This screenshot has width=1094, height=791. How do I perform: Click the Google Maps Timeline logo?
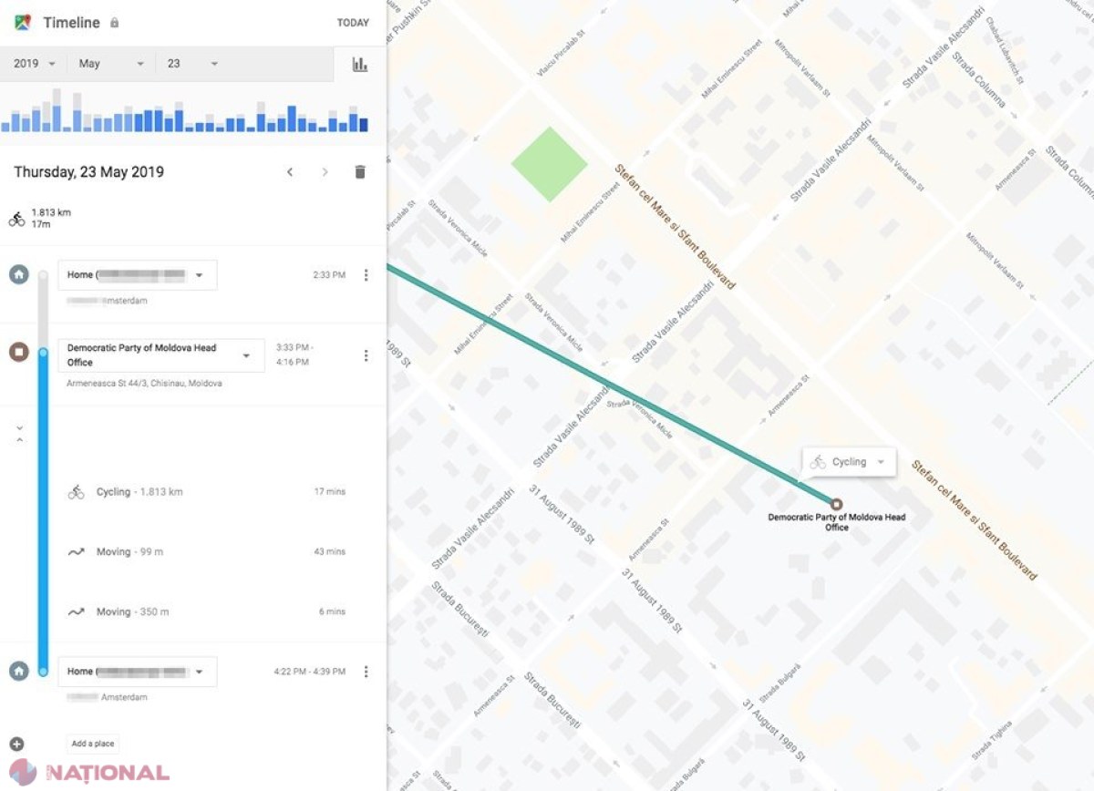(x=23, y=22)
